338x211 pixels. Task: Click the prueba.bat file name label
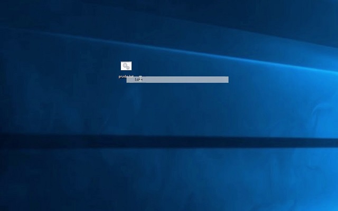[126, 76]
